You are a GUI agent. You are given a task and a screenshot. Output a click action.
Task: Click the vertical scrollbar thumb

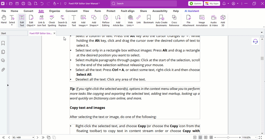click(262, 58)
